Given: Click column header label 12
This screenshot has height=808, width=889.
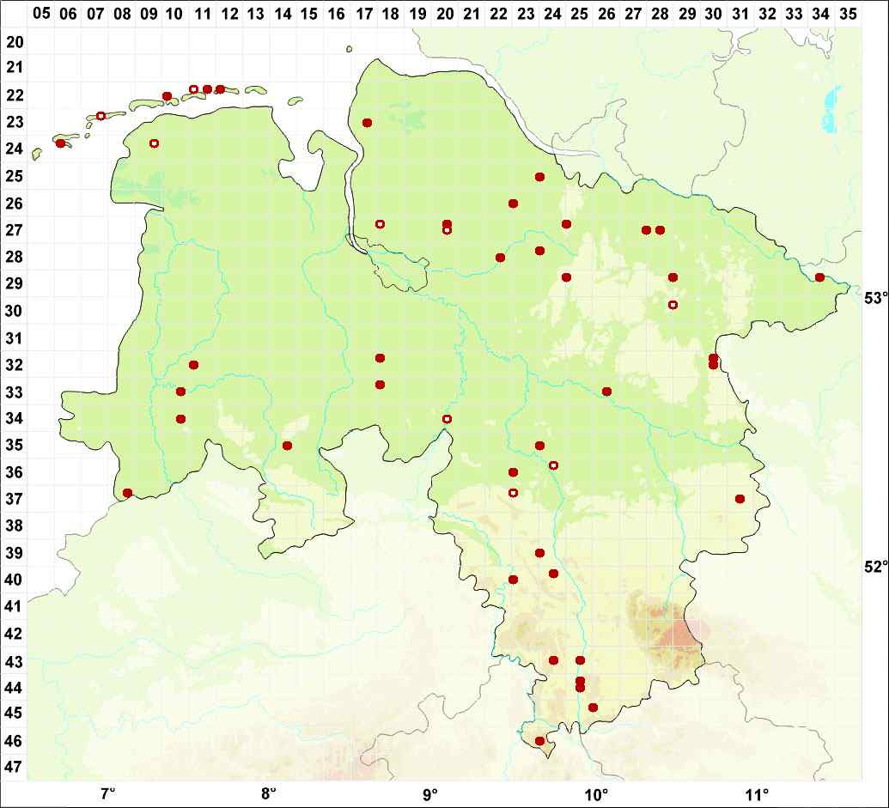Looking at the screenshot, I should [229, 14].
